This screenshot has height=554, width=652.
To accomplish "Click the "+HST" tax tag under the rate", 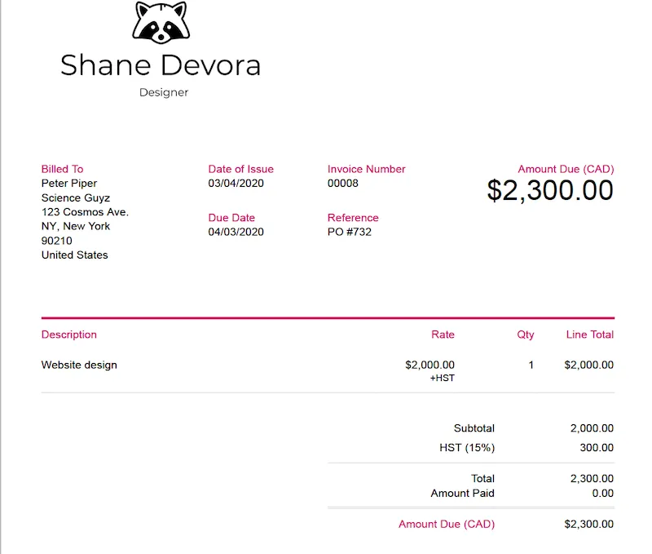I will 443,379.
